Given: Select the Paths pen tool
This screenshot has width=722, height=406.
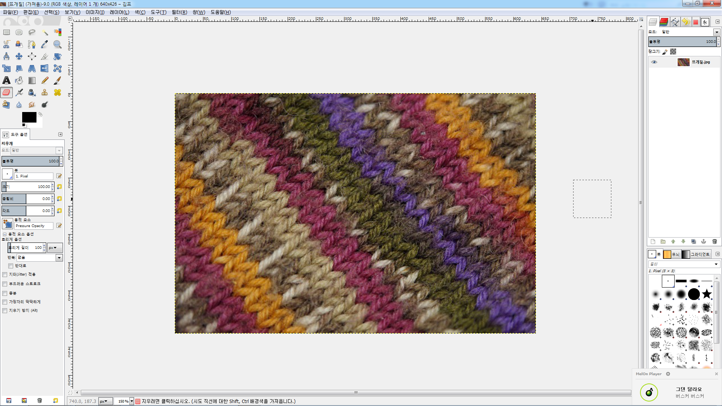Looking at the screenshot, I should click(32, 44).
